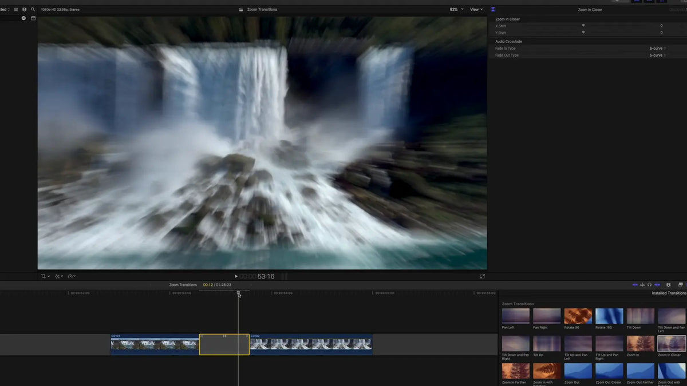Screen dimensions: 687x386
Task: Choose the Tilt Up and Pan Right transition
Action: coord(609,343)
